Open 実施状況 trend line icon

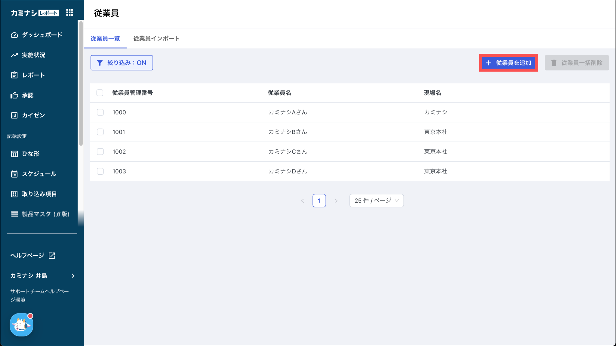coord(14,55)
